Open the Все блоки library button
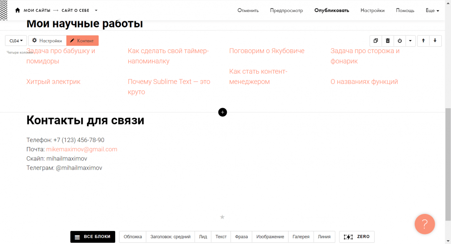Viewport: 451px width, 244px height. [93, 237]
